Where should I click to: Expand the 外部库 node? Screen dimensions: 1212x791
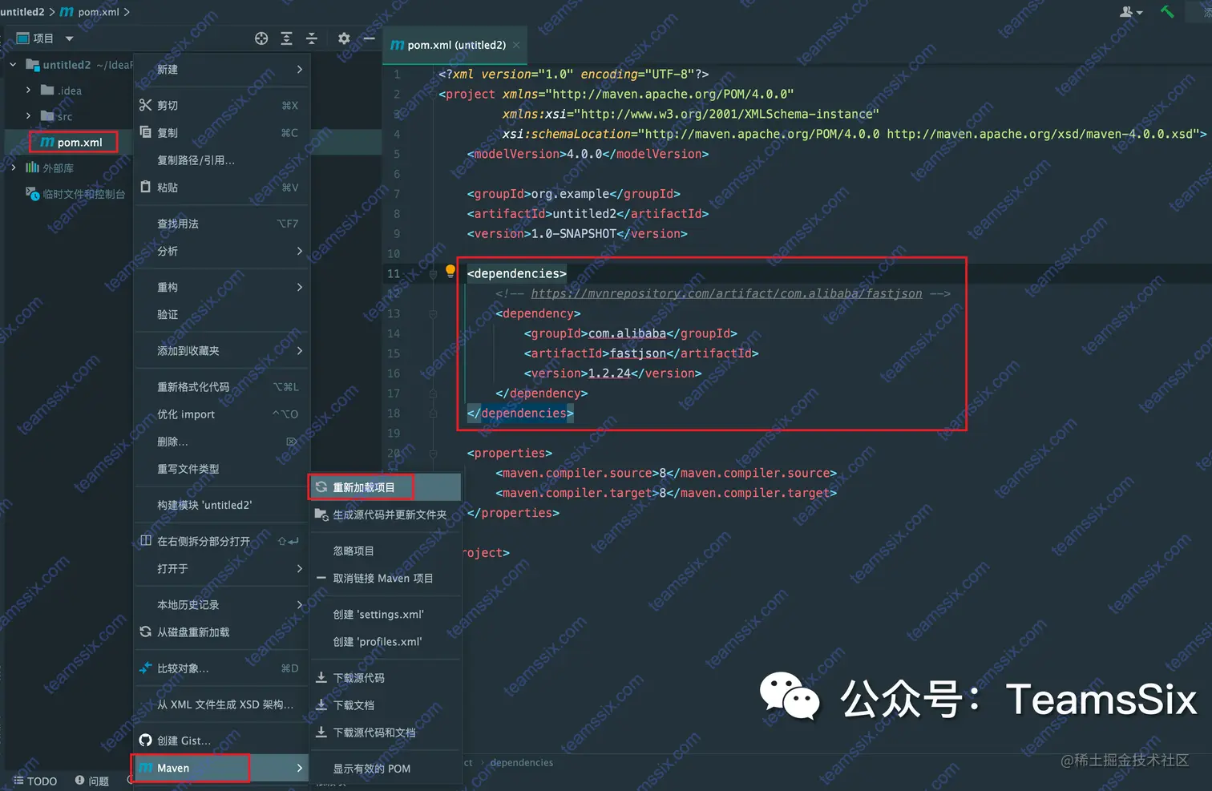pos(13,167)
